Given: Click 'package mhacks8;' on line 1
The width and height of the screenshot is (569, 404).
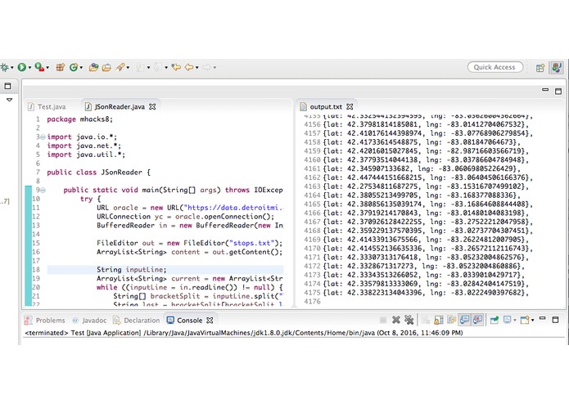Looking at the screenshot, I should (x=80, y=119).
